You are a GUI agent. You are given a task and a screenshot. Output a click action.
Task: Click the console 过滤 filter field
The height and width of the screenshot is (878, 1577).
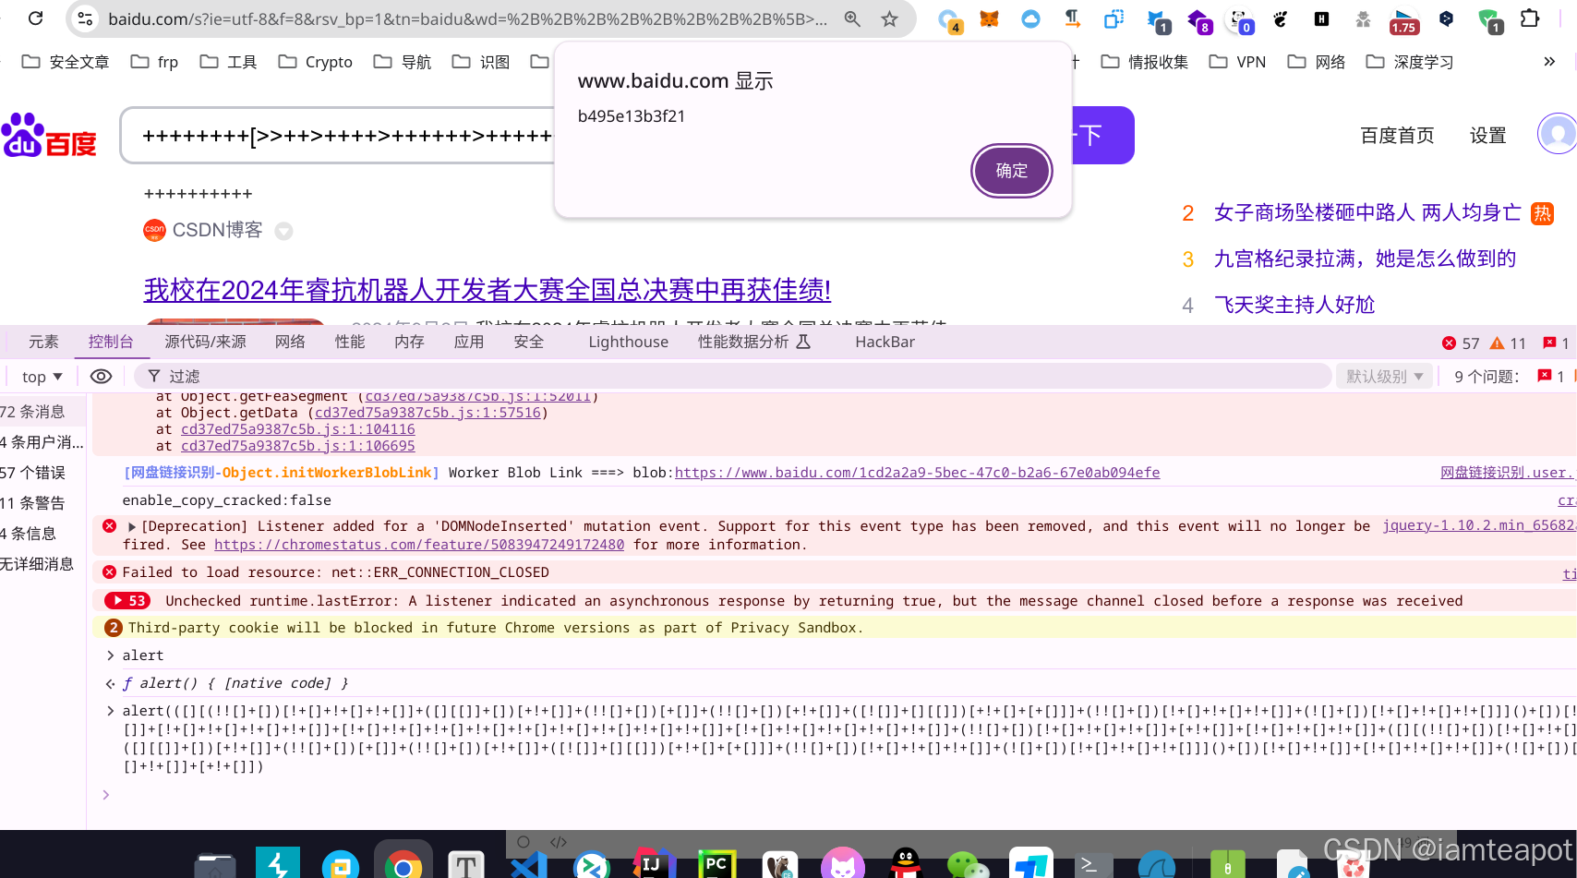(732, 376)
